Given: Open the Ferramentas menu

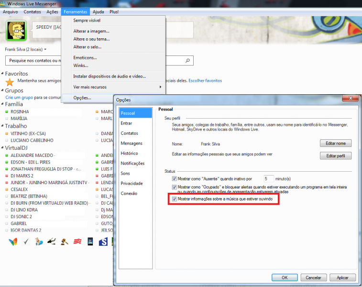Looking at the screenshot, I should pos(75,12).
